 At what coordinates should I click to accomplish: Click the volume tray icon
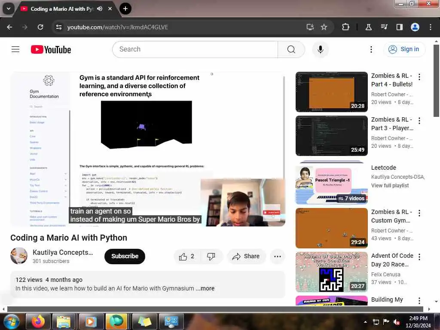(x=397, y=322)
